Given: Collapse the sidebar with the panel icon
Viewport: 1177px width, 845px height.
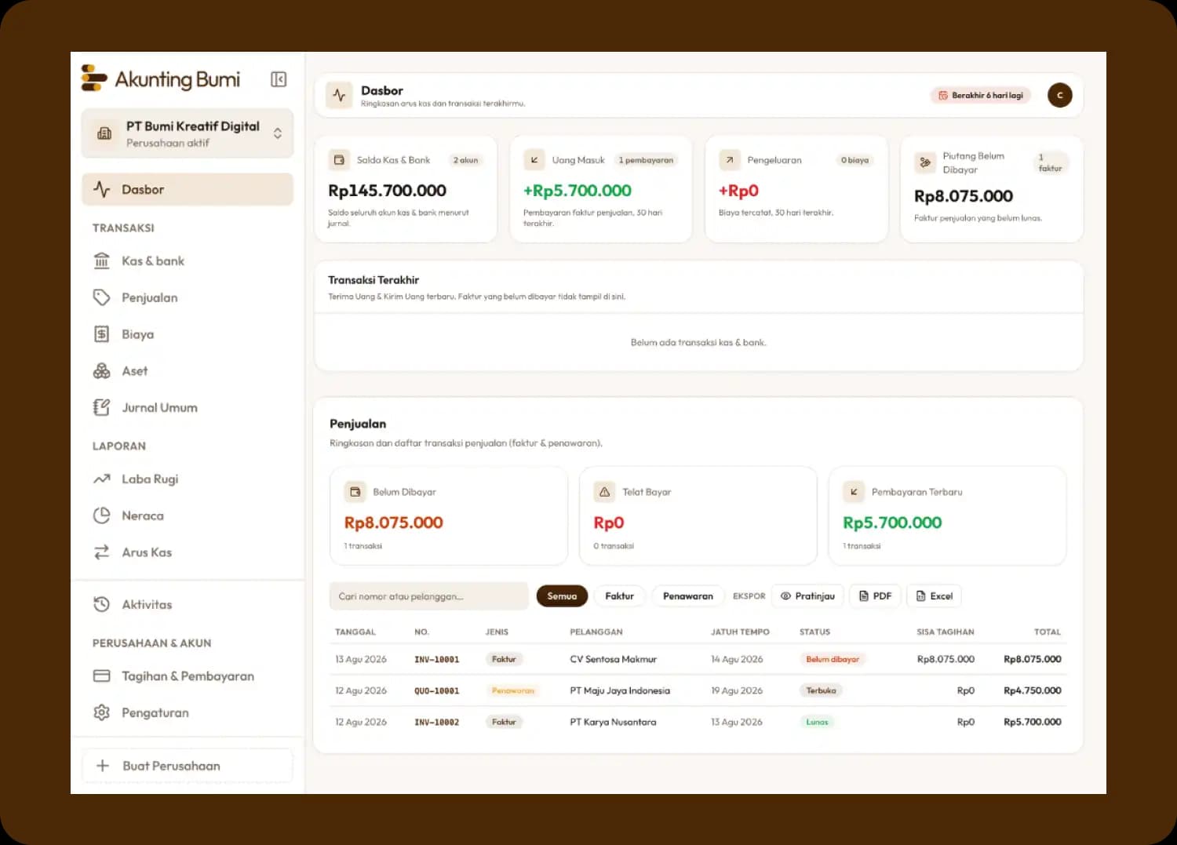Looking at the screenshot, I should (279, 79).
